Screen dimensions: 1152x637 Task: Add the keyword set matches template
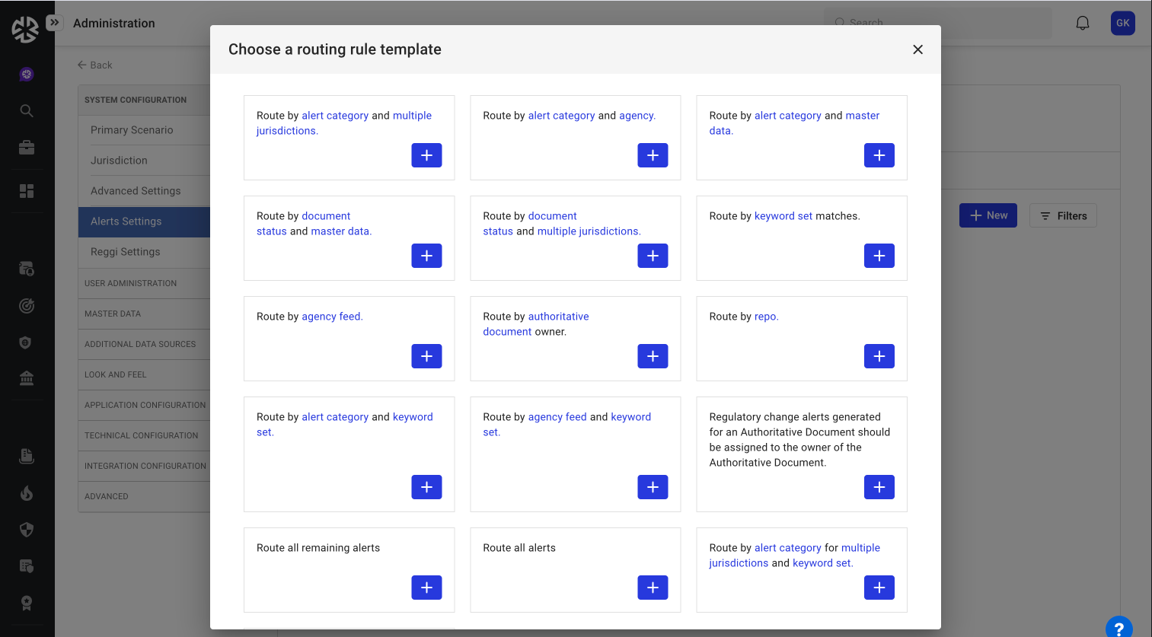pyautogui.click(x=879, y=256)
